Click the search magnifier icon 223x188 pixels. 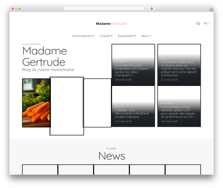point(198,23)
